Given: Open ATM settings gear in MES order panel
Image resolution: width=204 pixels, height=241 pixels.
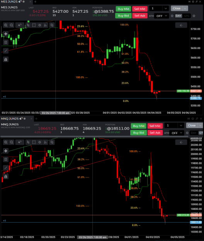Looking at the screenshot, I should 172,16.
